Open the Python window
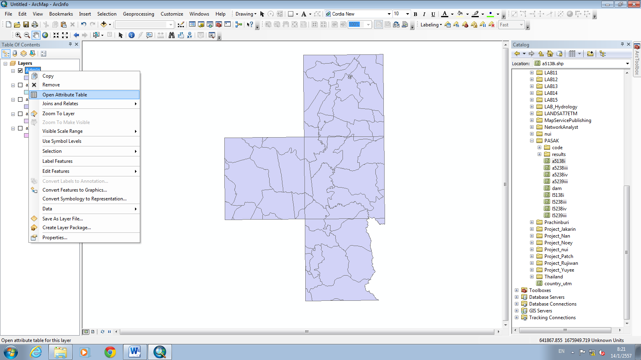641x360 pixels. click(x=228, y=25)
